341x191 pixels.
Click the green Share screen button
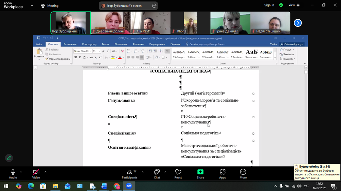click(x=200, y=174)
